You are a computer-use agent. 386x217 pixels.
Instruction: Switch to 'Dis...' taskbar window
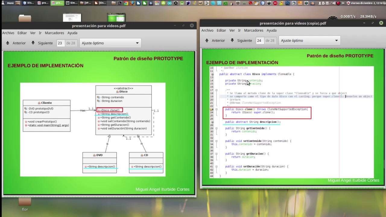tap(29, 3)
